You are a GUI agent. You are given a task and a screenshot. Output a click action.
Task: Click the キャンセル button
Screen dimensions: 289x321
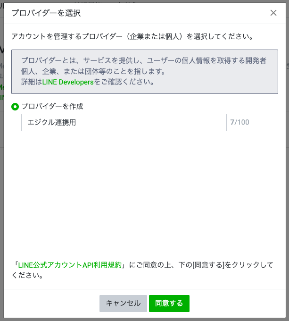[x=123, y=304]
